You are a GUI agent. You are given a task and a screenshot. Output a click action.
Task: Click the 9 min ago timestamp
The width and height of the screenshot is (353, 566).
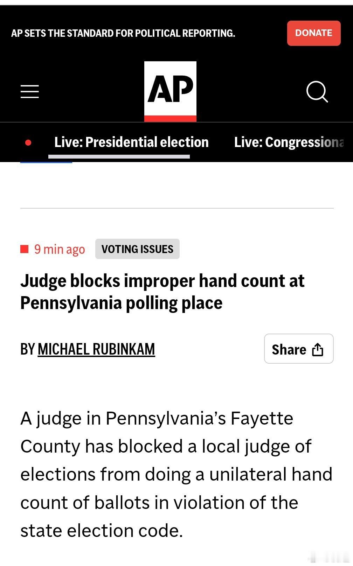point(60,249)
